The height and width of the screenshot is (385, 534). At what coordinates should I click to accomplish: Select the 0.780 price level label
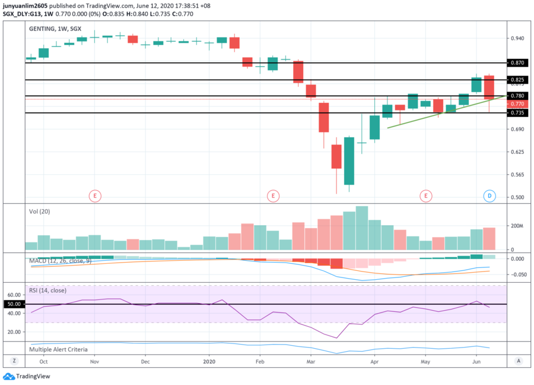[x=517, y=96]
